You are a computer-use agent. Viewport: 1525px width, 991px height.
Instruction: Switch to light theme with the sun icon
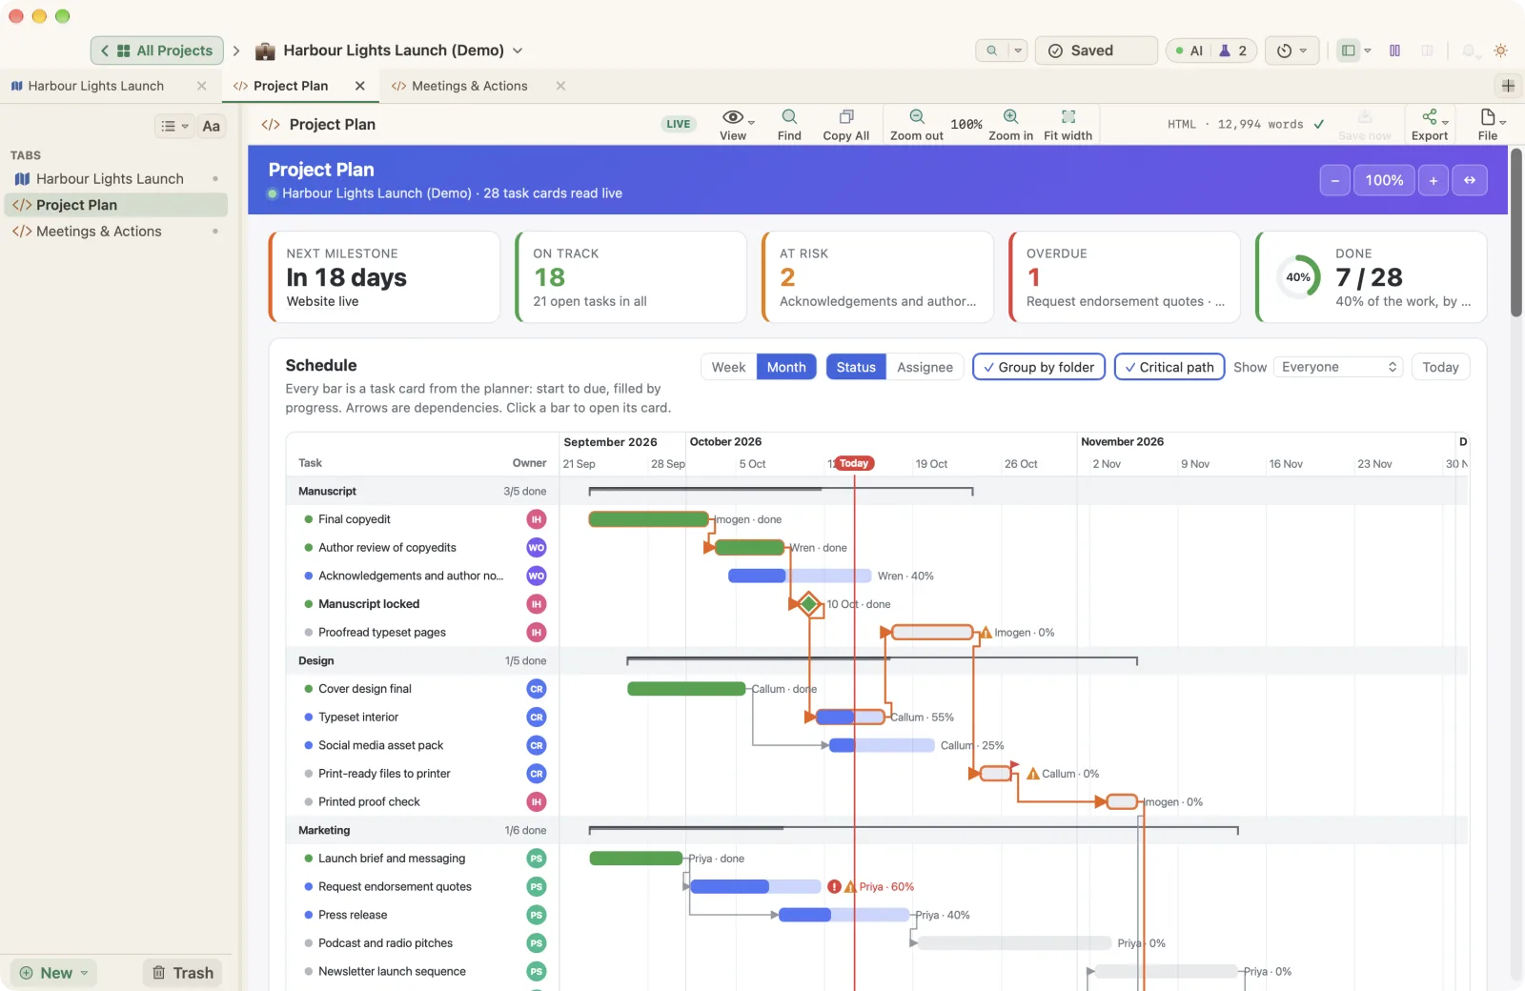point(1500,51)
